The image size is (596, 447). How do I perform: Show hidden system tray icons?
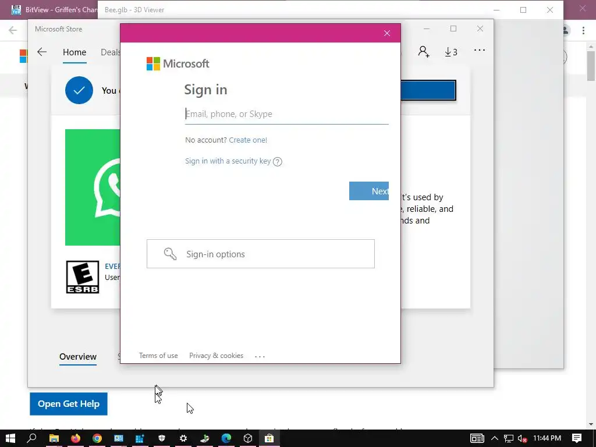(495, 438)
